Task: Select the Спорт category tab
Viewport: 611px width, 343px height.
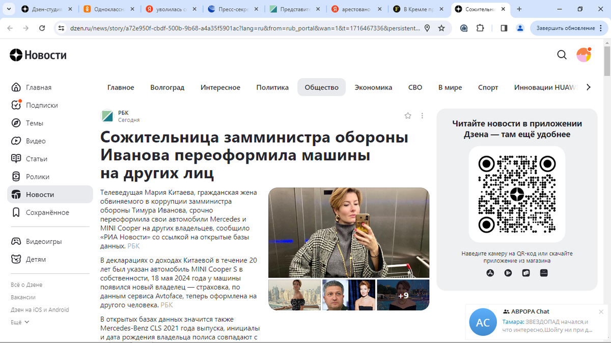Action: point(488,87)
